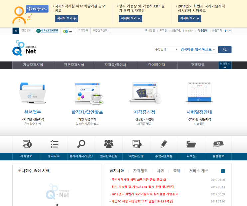The image size is (247, 206).
Task: Click the 고객참여 tab
Action: tap(83, 30)
